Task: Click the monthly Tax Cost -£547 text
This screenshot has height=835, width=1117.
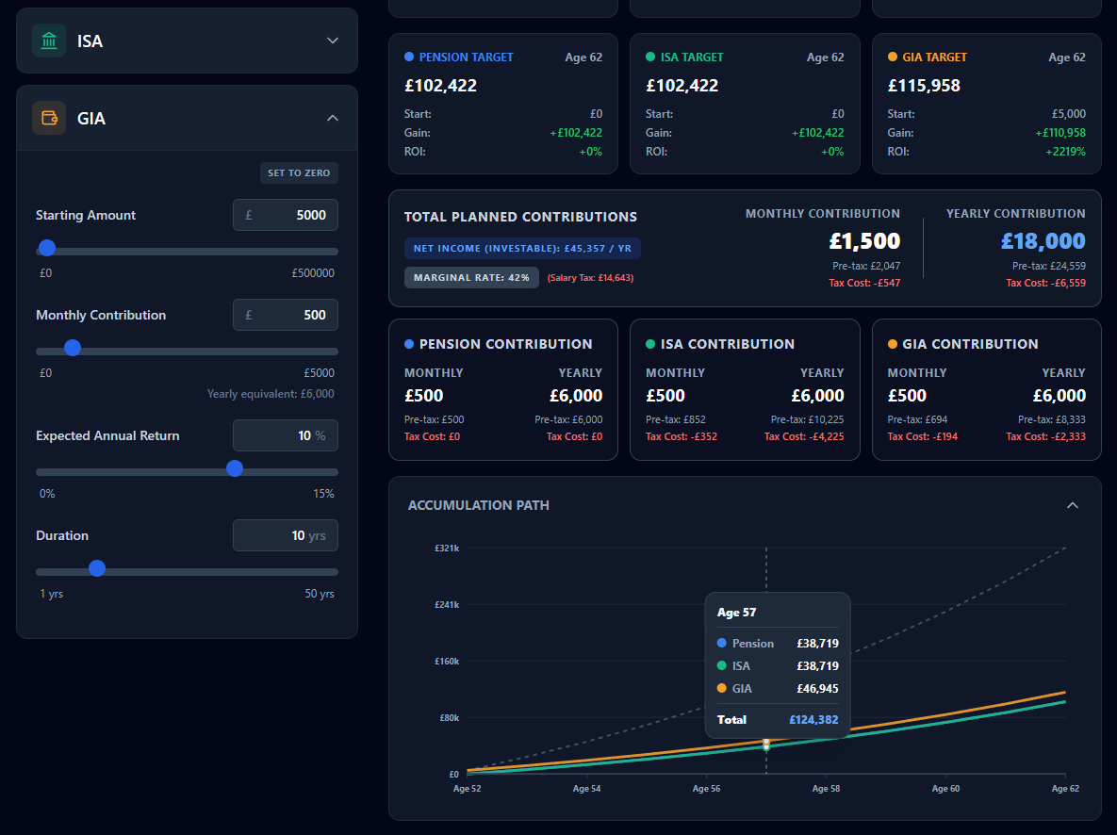Action: tap(864, 283)
